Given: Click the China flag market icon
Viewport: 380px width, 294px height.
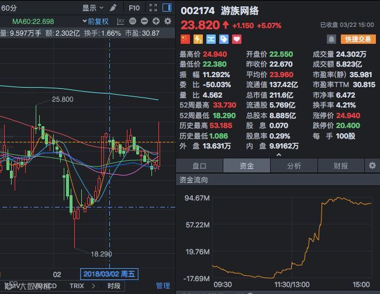Looking at the screenshot, I should click(185, 39).
